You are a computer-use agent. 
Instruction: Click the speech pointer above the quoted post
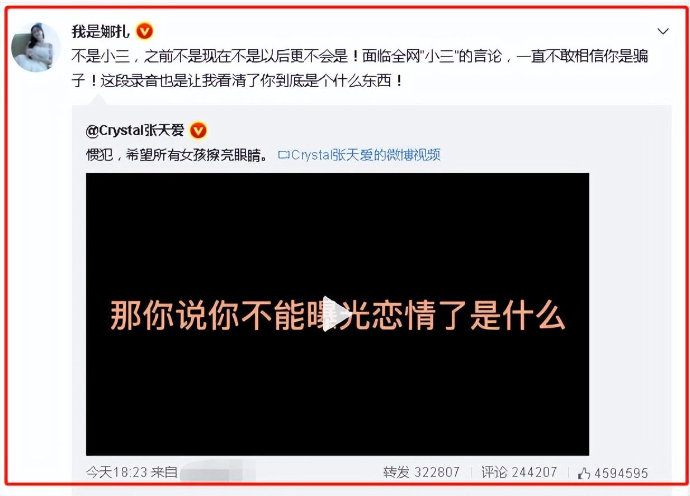tap(98, 99)
